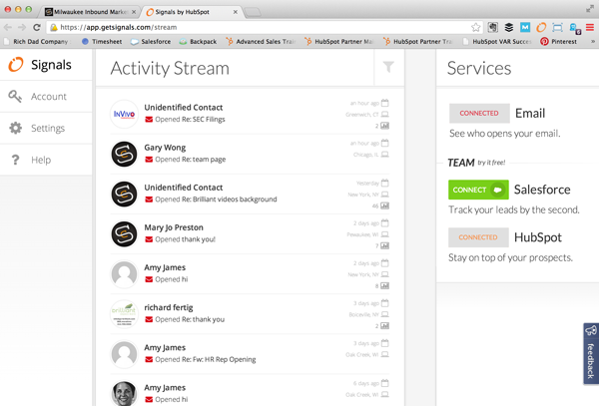Screen dimensions: 599x406
Task: Open the Advanced Sales Training bookmark
Action: click(x=262, y=41)
